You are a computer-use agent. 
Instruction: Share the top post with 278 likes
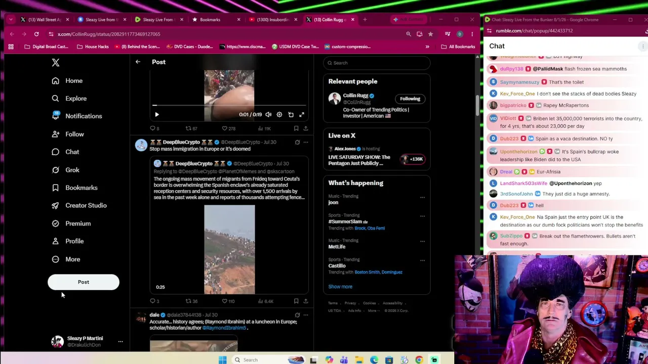[x=305, y=128]
